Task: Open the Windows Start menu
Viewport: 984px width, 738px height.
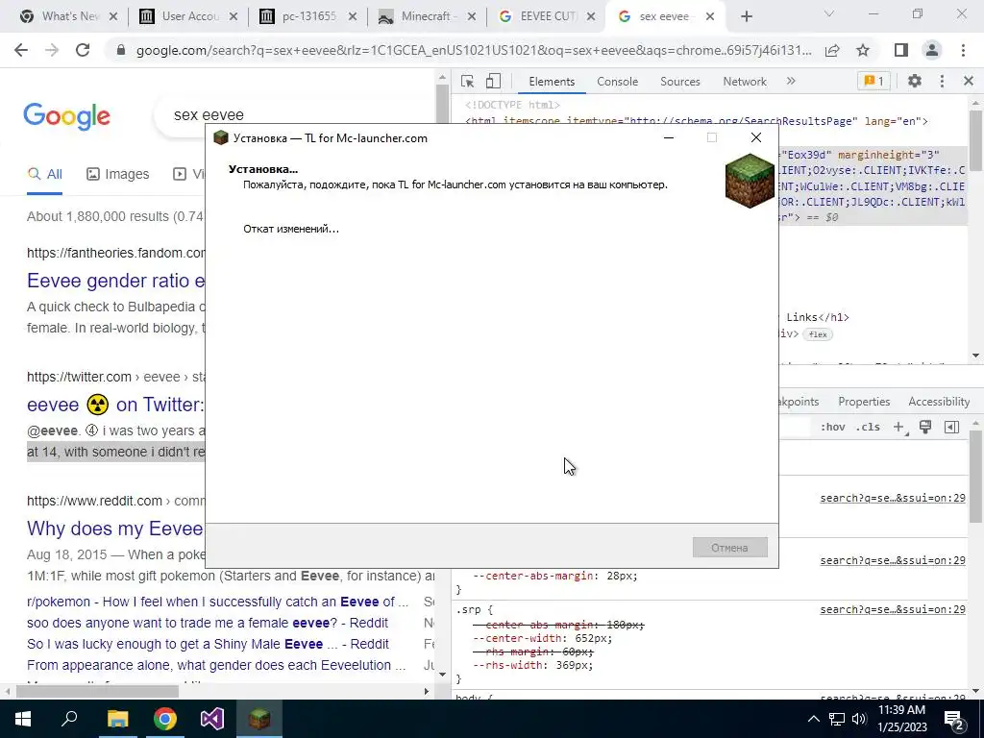Action: click(x=23, y=719)
